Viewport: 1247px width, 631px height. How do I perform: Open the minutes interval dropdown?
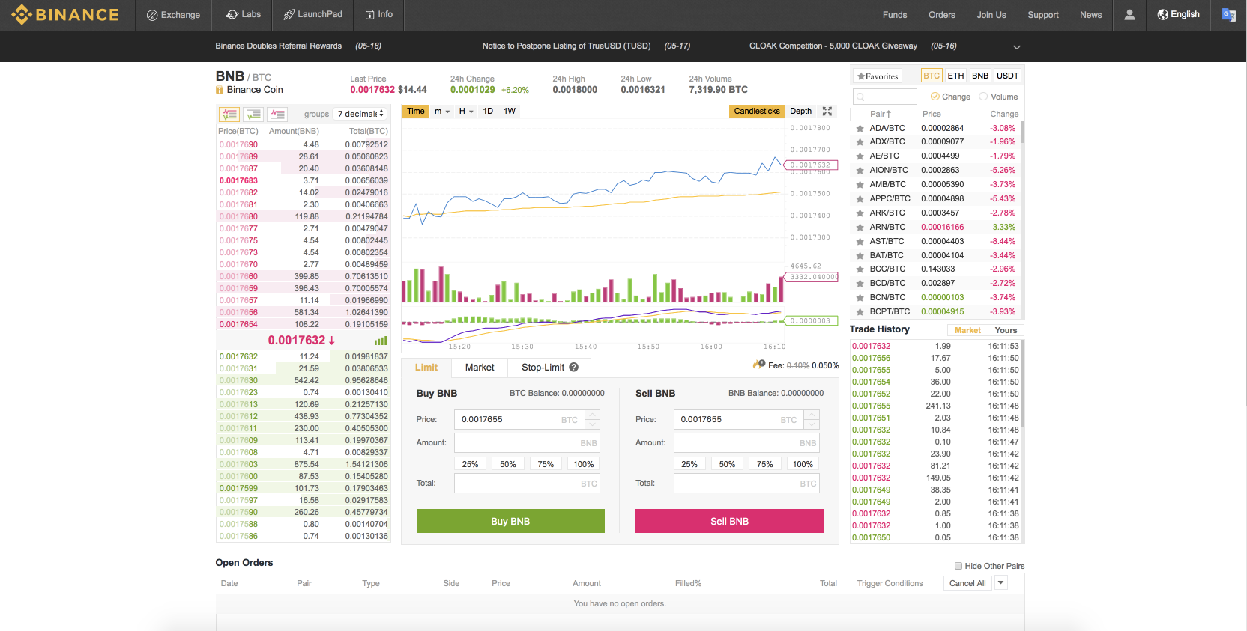pos(442,111)
